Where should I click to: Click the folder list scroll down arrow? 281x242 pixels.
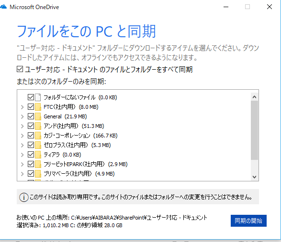point(254,177)
